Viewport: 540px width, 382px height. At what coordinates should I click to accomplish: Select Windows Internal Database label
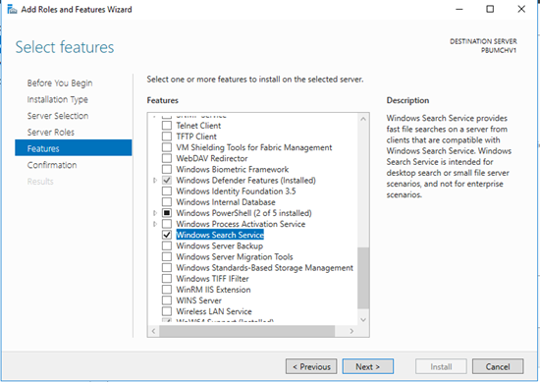226,202
